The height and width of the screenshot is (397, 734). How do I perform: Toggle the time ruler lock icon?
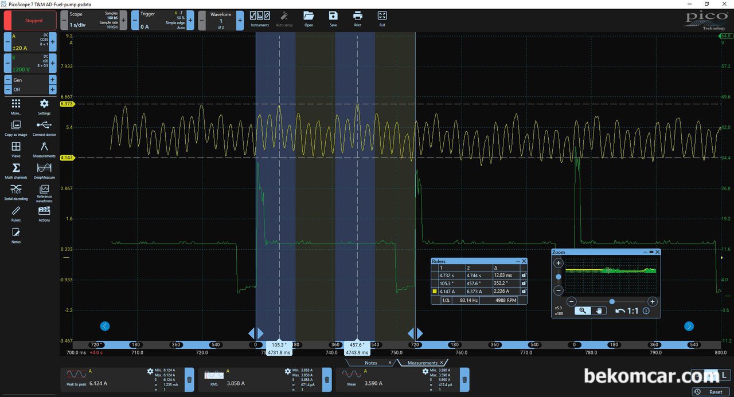tap(524, 276)
